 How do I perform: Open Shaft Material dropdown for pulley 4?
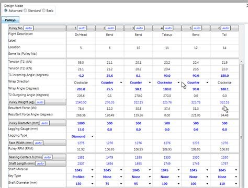click(x=178, y=170)
